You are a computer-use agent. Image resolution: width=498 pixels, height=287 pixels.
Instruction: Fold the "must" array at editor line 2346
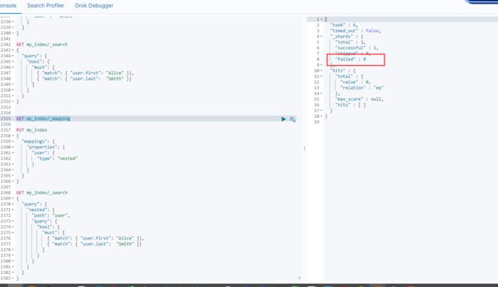pyautogui.click(x=13, y=67)
